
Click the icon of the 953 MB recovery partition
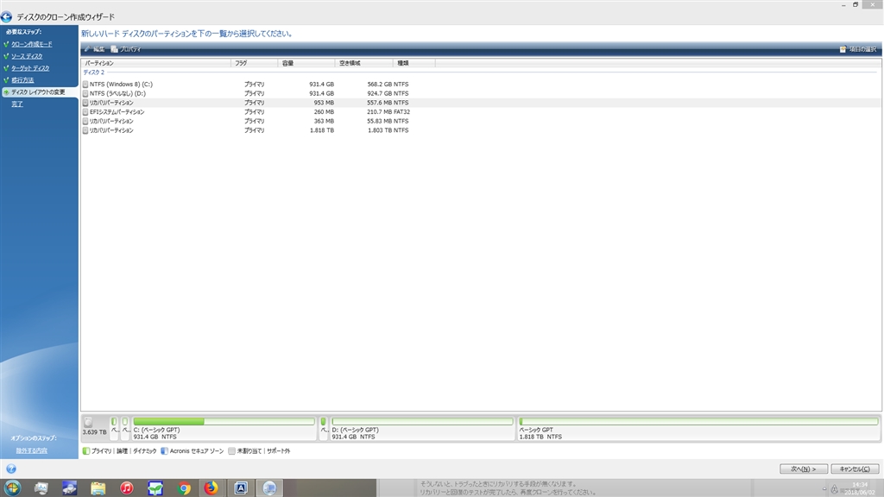(x=85, y=104)
